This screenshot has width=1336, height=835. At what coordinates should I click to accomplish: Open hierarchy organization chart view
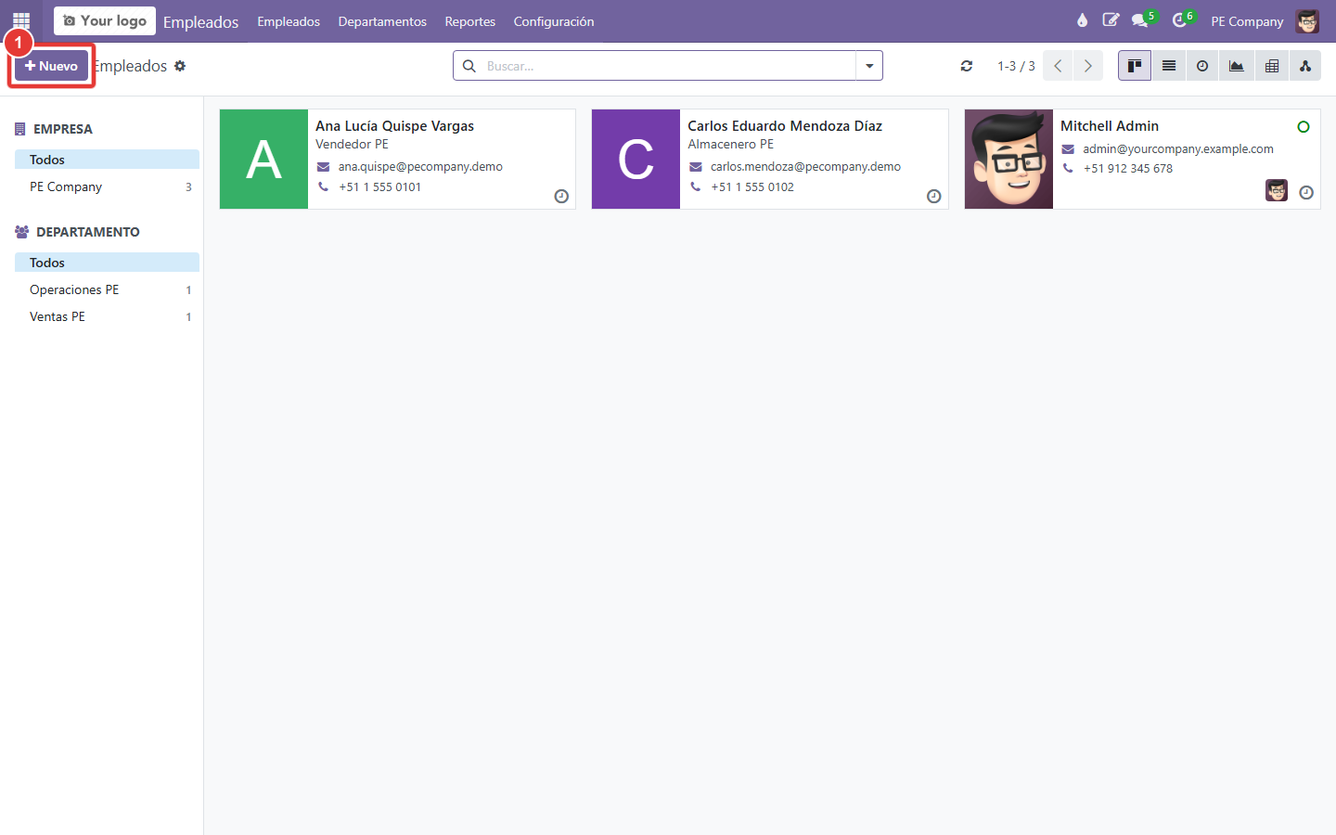(x=1305, y=66)
